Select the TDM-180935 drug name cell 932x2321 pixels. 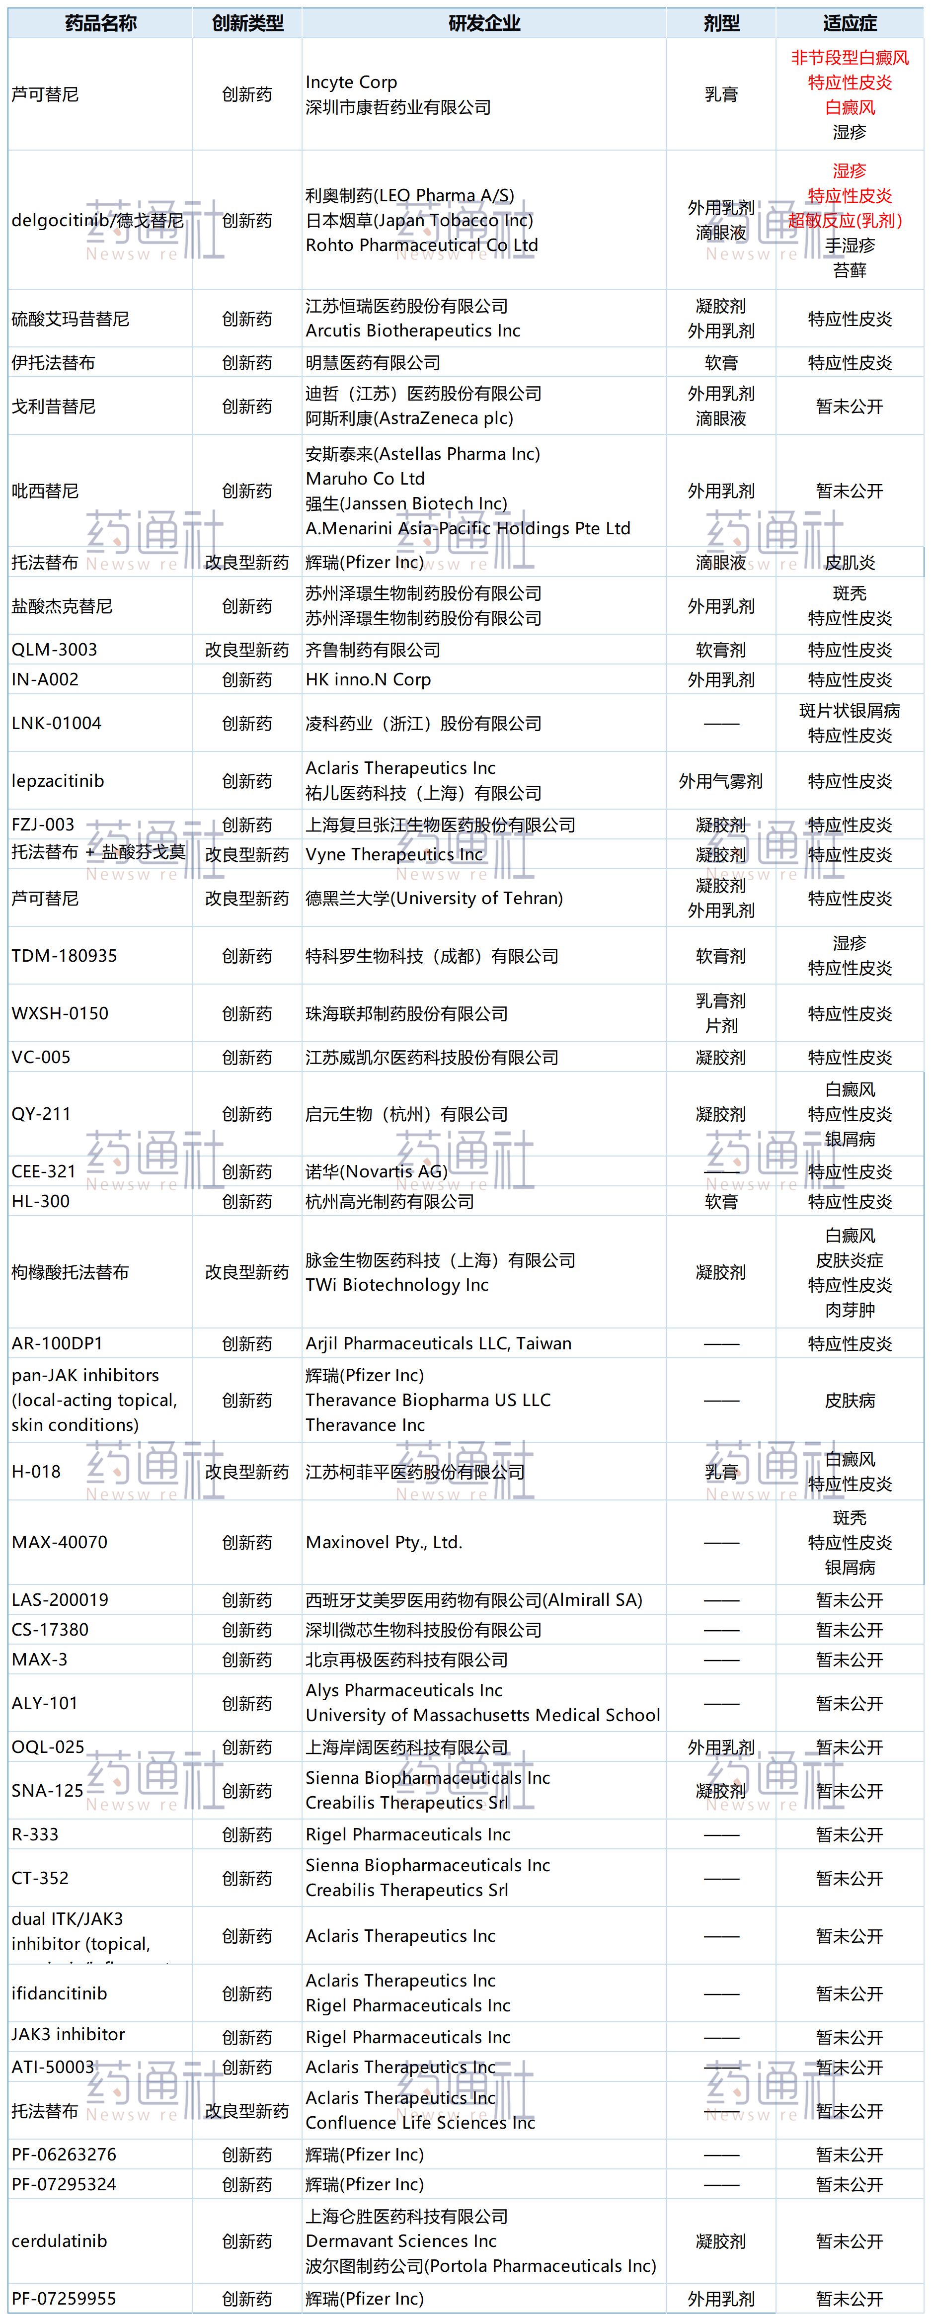click(x=64, y=956)
